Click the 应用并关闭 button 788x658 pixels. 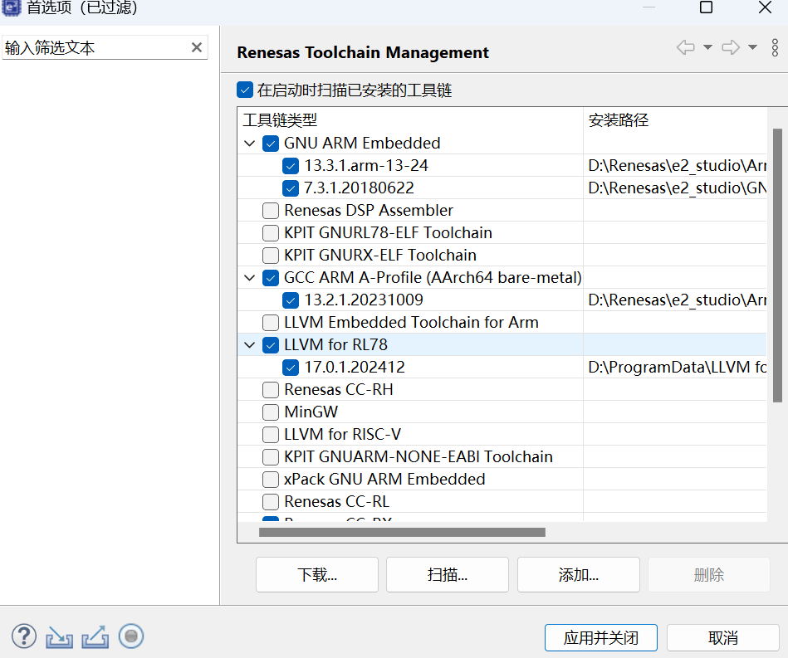point(601,638)
